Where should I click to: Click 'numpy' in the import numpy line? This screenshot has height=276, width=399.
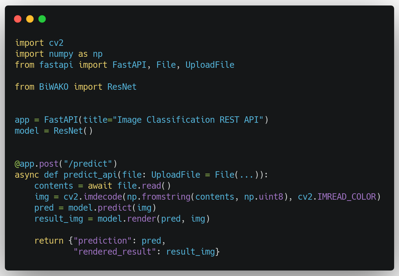[61, 54]
